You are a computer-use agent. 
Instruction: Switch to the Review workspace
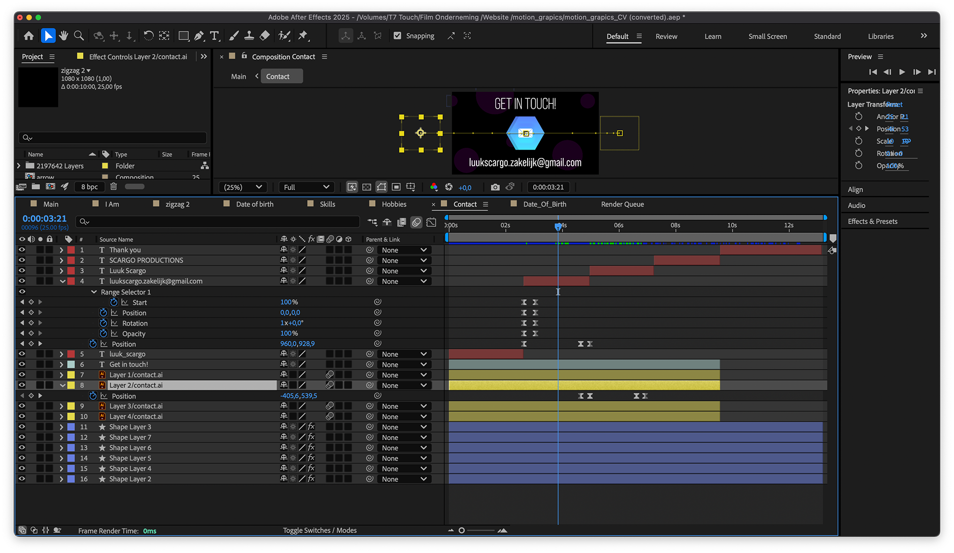[x=666, y=36]
